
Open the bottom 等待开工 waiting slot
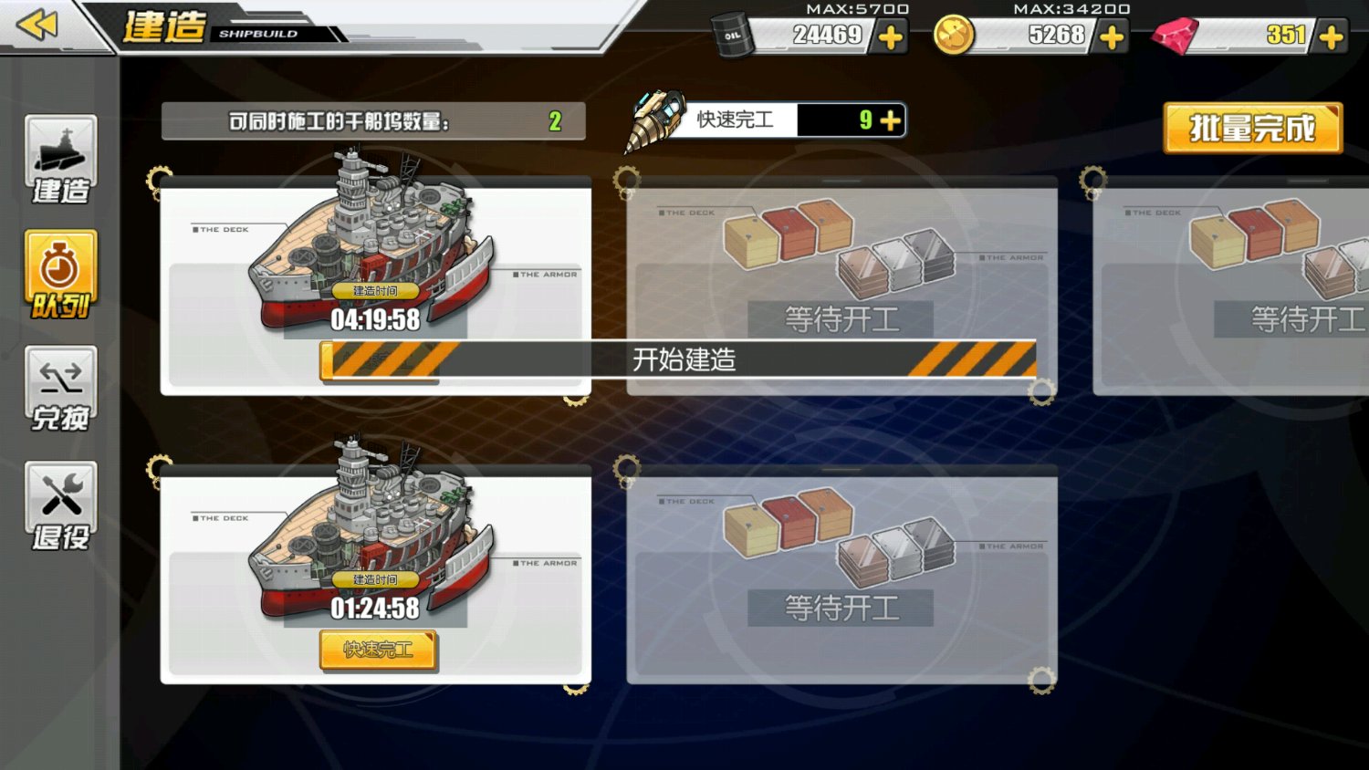pos(841,575)
